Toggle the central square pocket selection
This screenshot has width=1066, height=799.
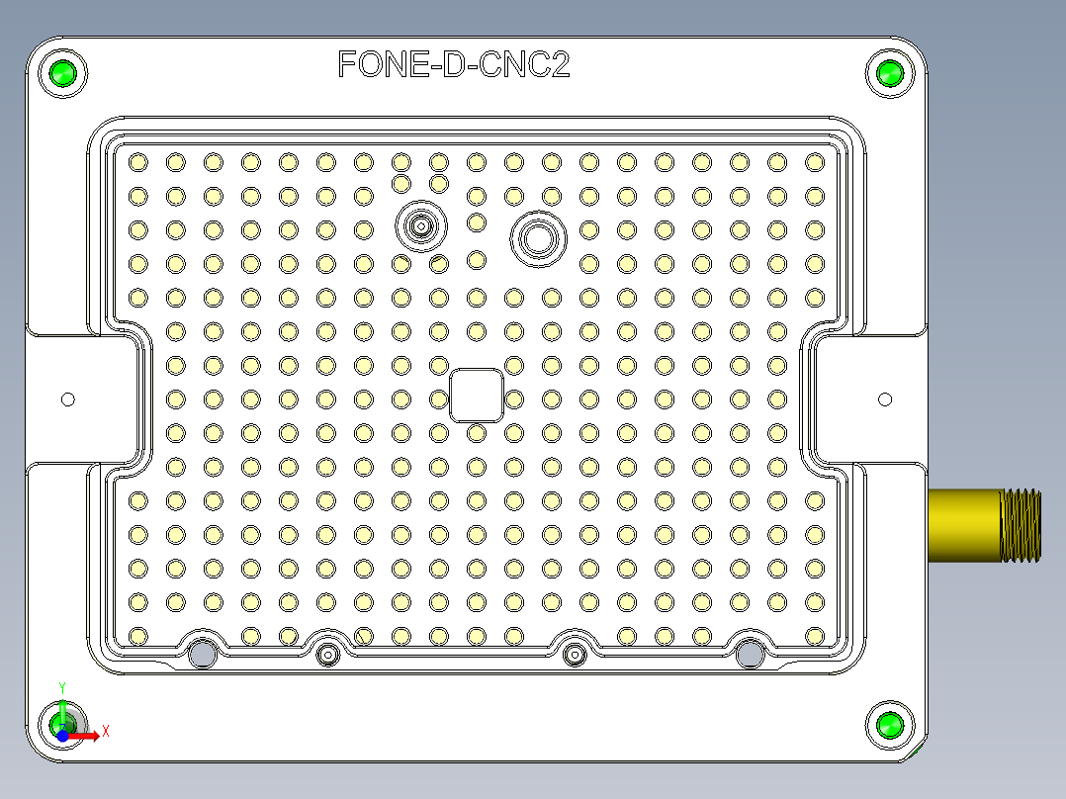(x=476, y=398)
